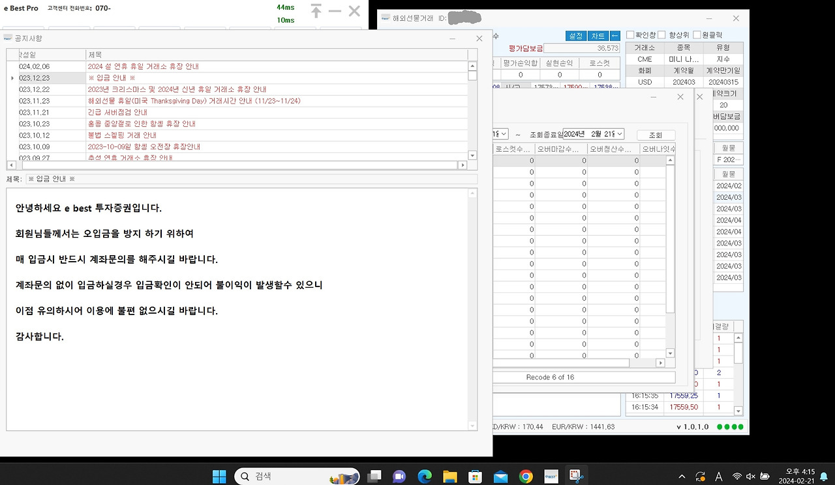
Task: Click the battery tray icon
Action: click(x=765, y=477)
